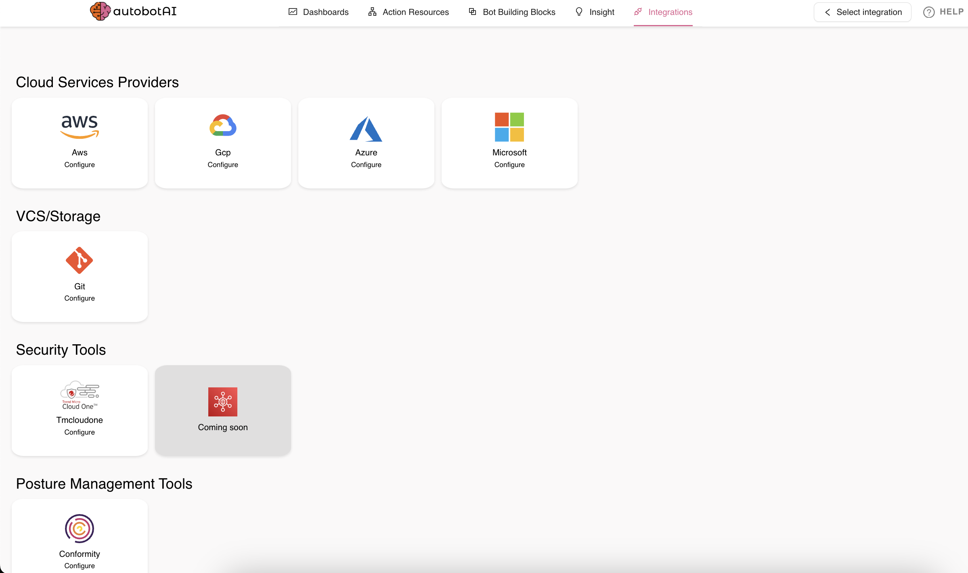Screen dimensions: 968x573
Task: Click the autobotAI brain logo
Action: [100, 11]
